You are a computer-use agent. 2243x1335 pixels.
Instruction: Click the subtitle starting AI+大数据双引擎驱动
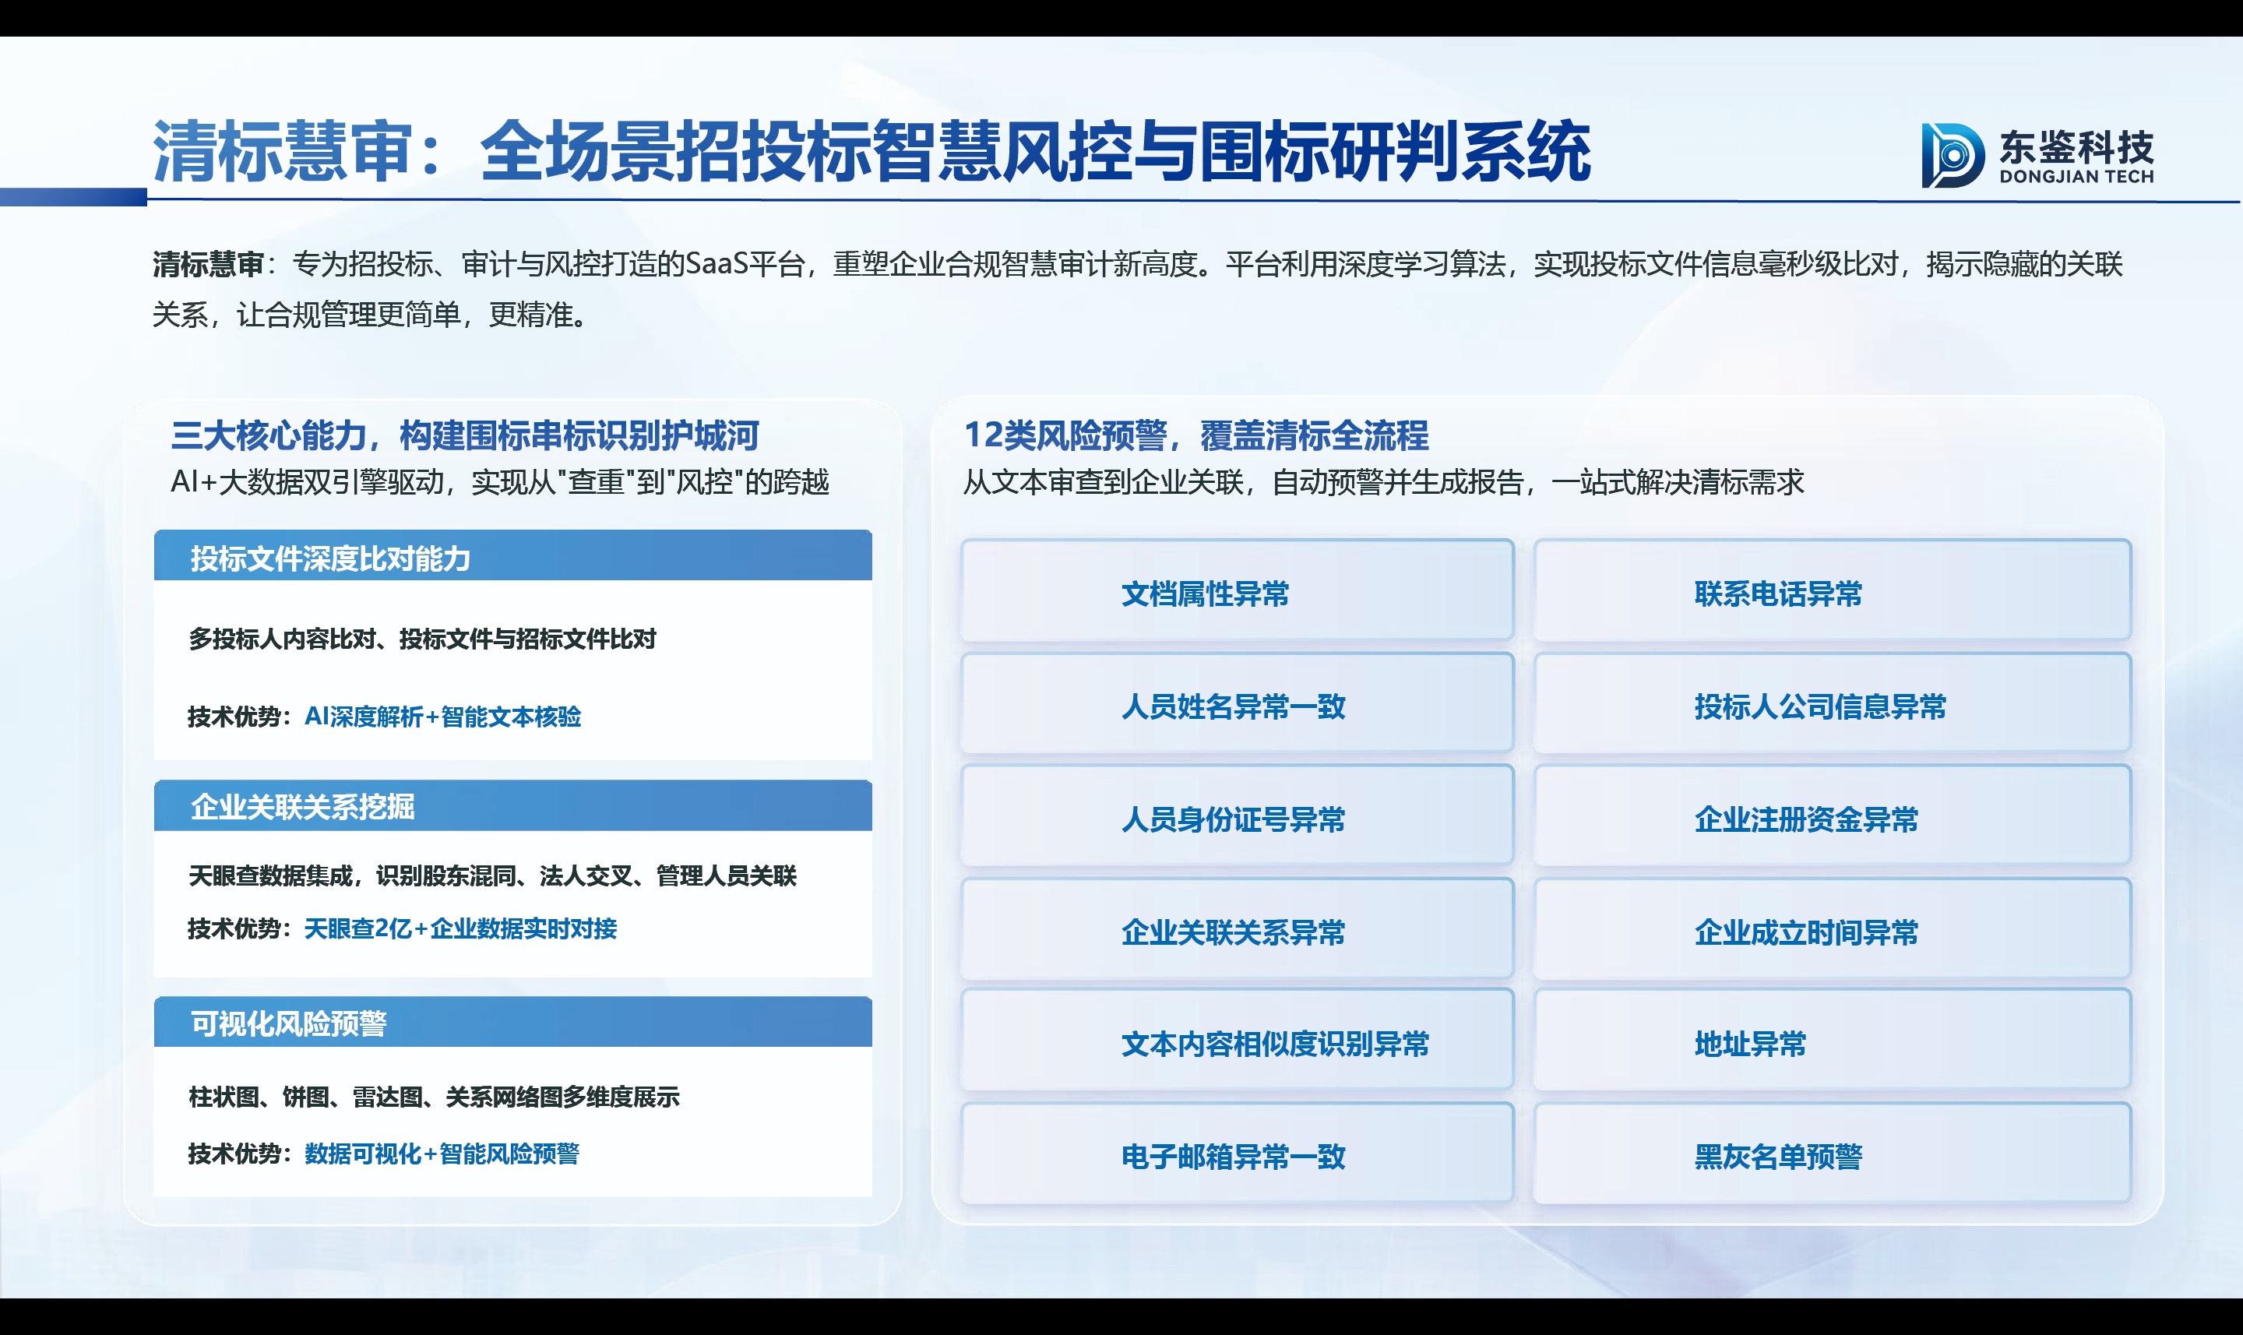499,482
